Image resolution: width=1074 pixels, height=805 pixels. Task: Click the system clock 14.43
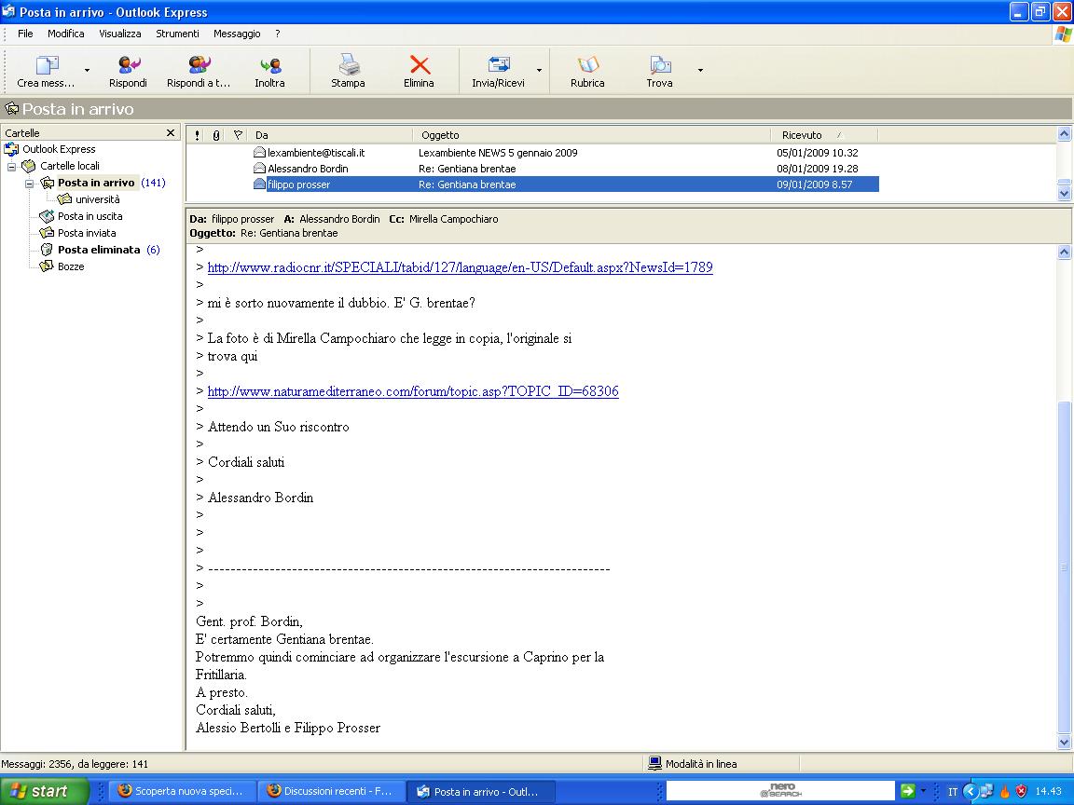pos(1048,791)
